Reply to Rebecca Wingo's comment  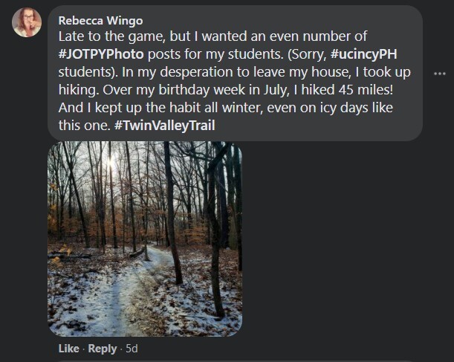coord(103,348)
